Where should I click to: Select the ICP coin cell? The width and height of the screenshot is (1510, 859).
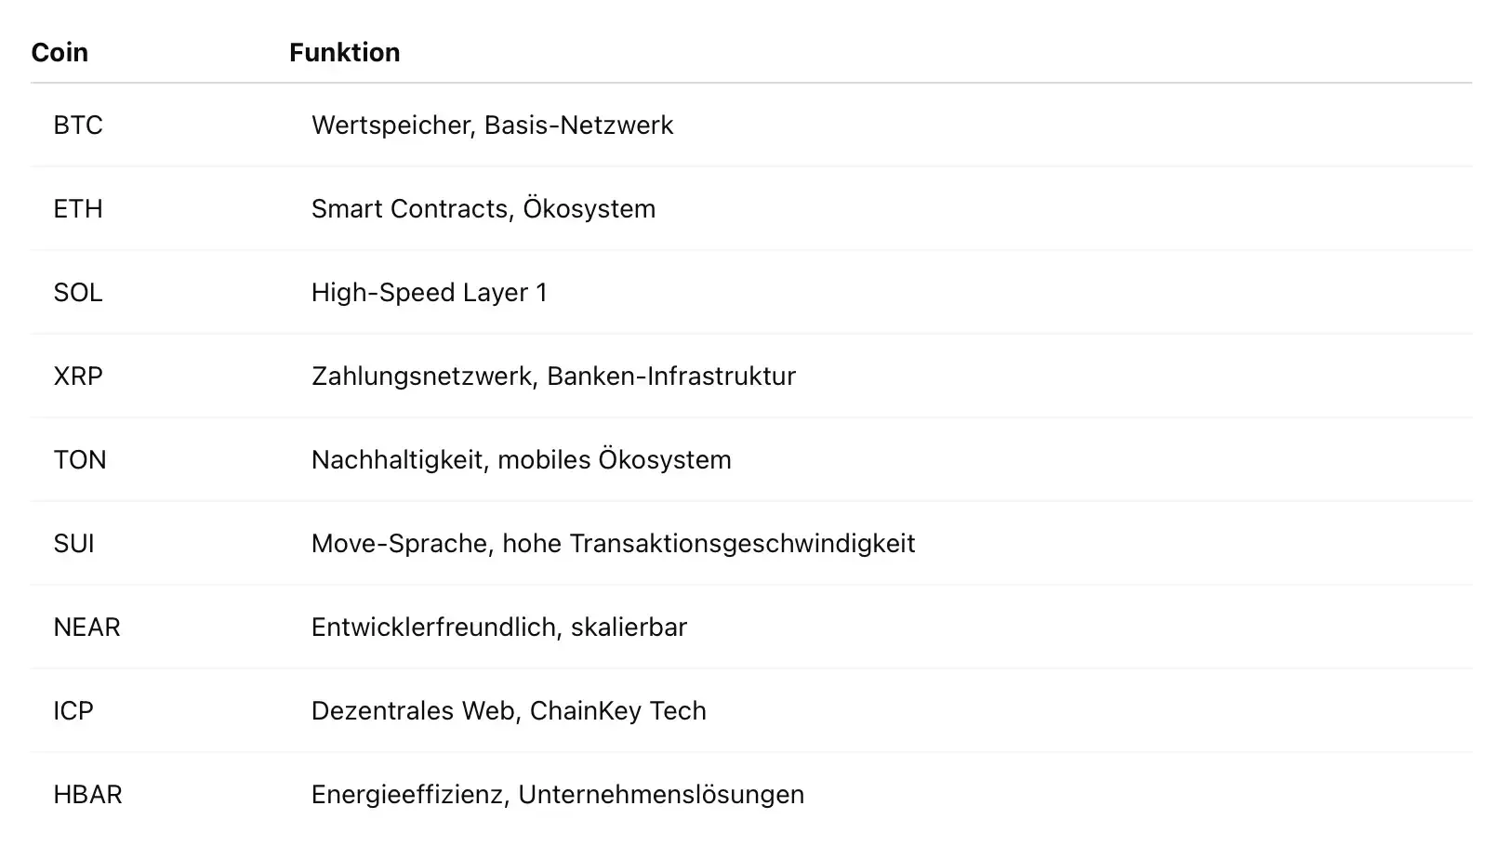[73, 710]
